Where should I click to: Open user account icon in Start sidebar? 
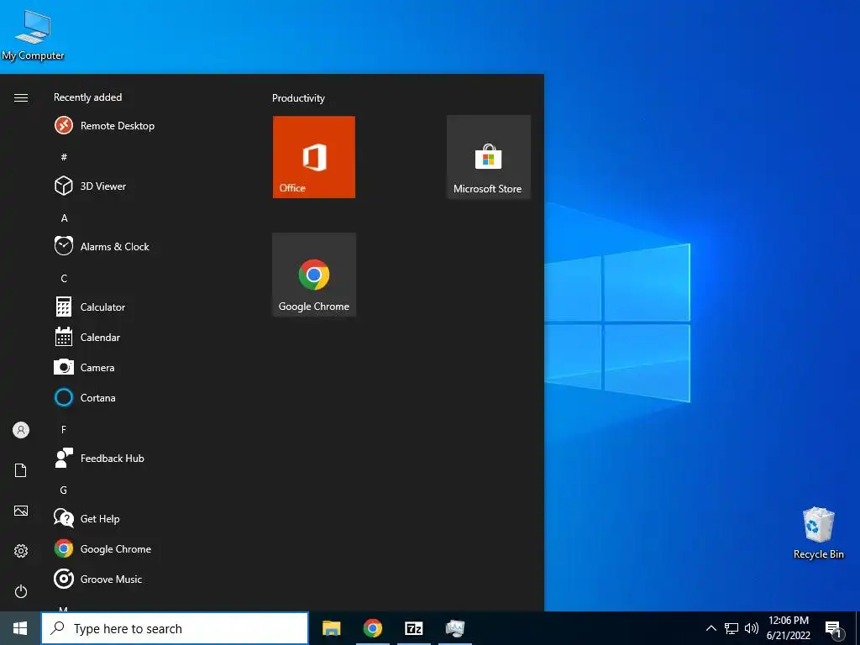pos(21,430)
